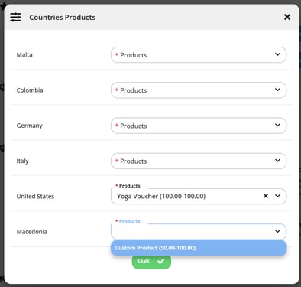Expand the Germany products chevron
The width and height of the screenshot is (301, 287).
point(277,126)
